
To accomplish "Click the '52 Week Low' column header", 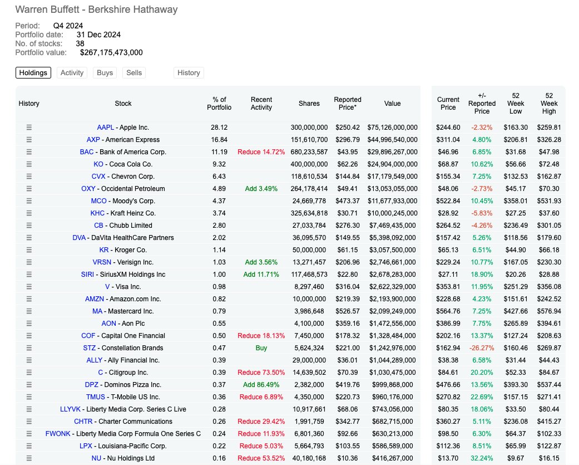I will tap(516, 104).
